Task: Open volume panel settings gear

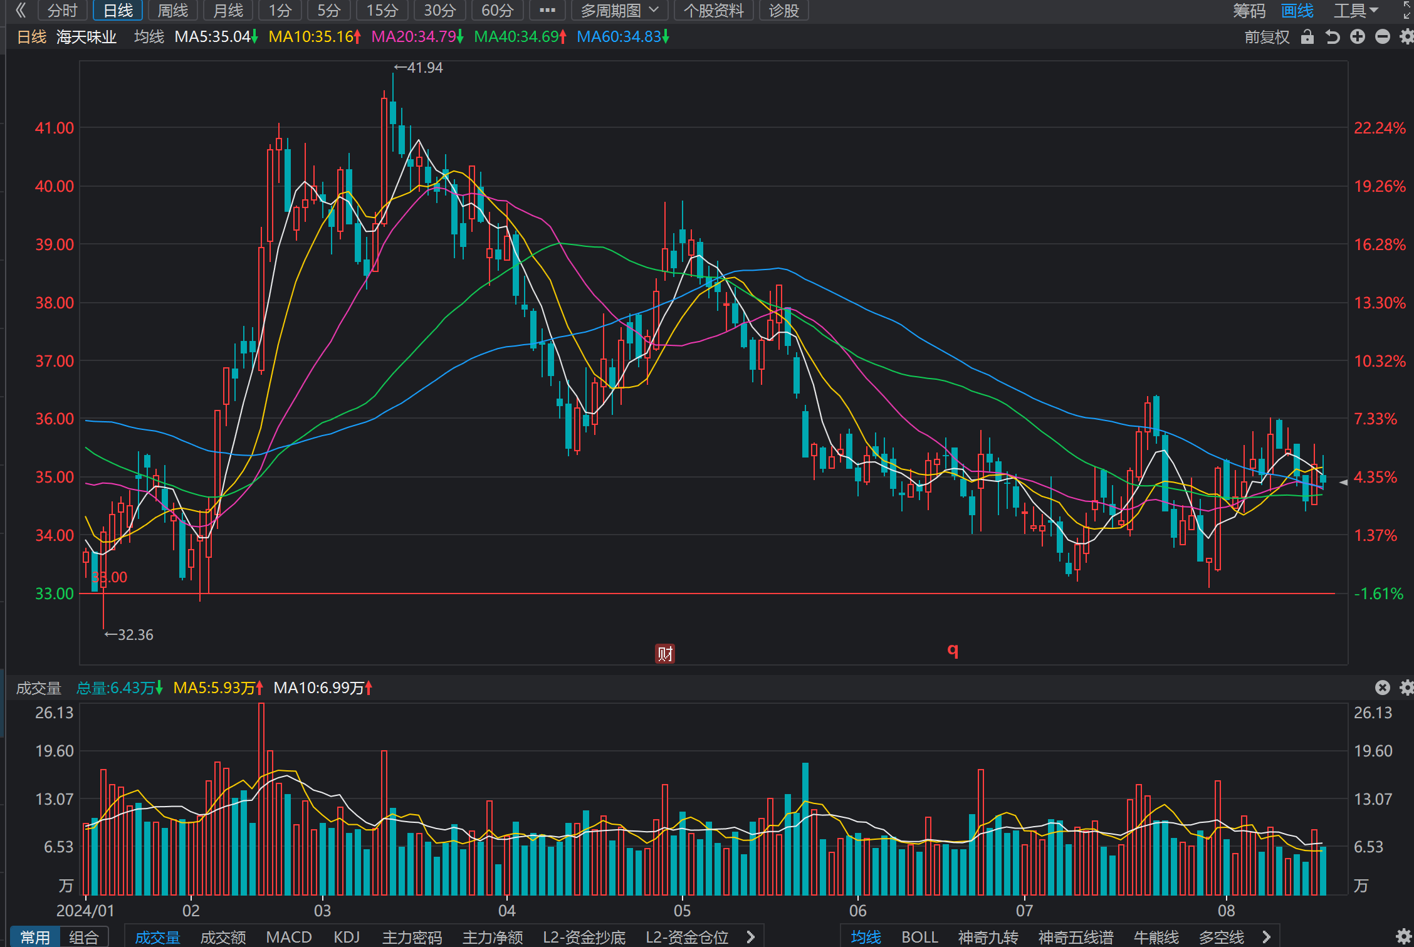Action: pyautogui.click(x=1406, y=688)
